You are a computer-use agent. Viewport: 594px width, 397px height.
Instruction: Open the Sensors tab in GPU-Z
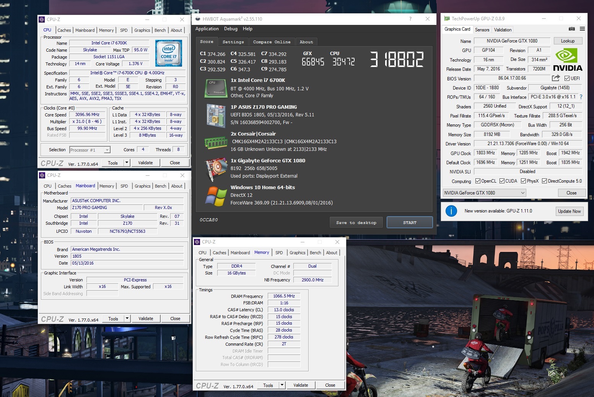click(482, 29)
